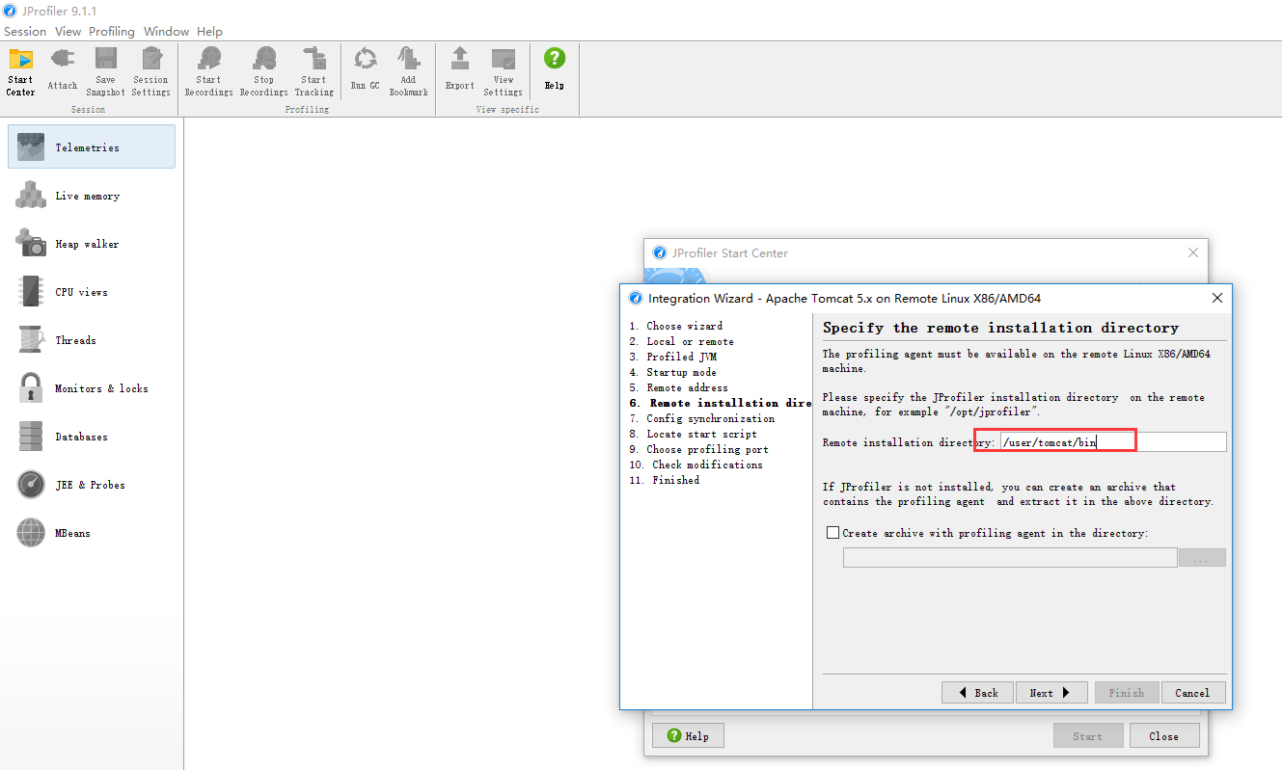Click Start button in Start Center window
The image size is (1282, 770).
tap(1088, 735)
